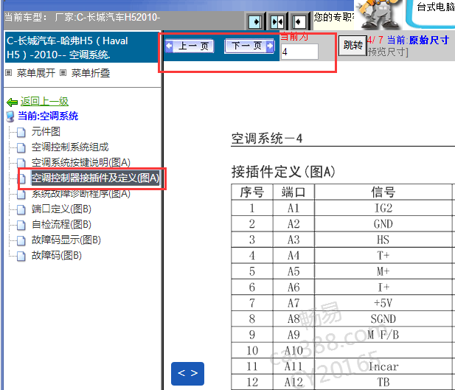Viewport: 455px width, 390px height.
Task: Click 返回上一级 back link
Action: point(44,102)
